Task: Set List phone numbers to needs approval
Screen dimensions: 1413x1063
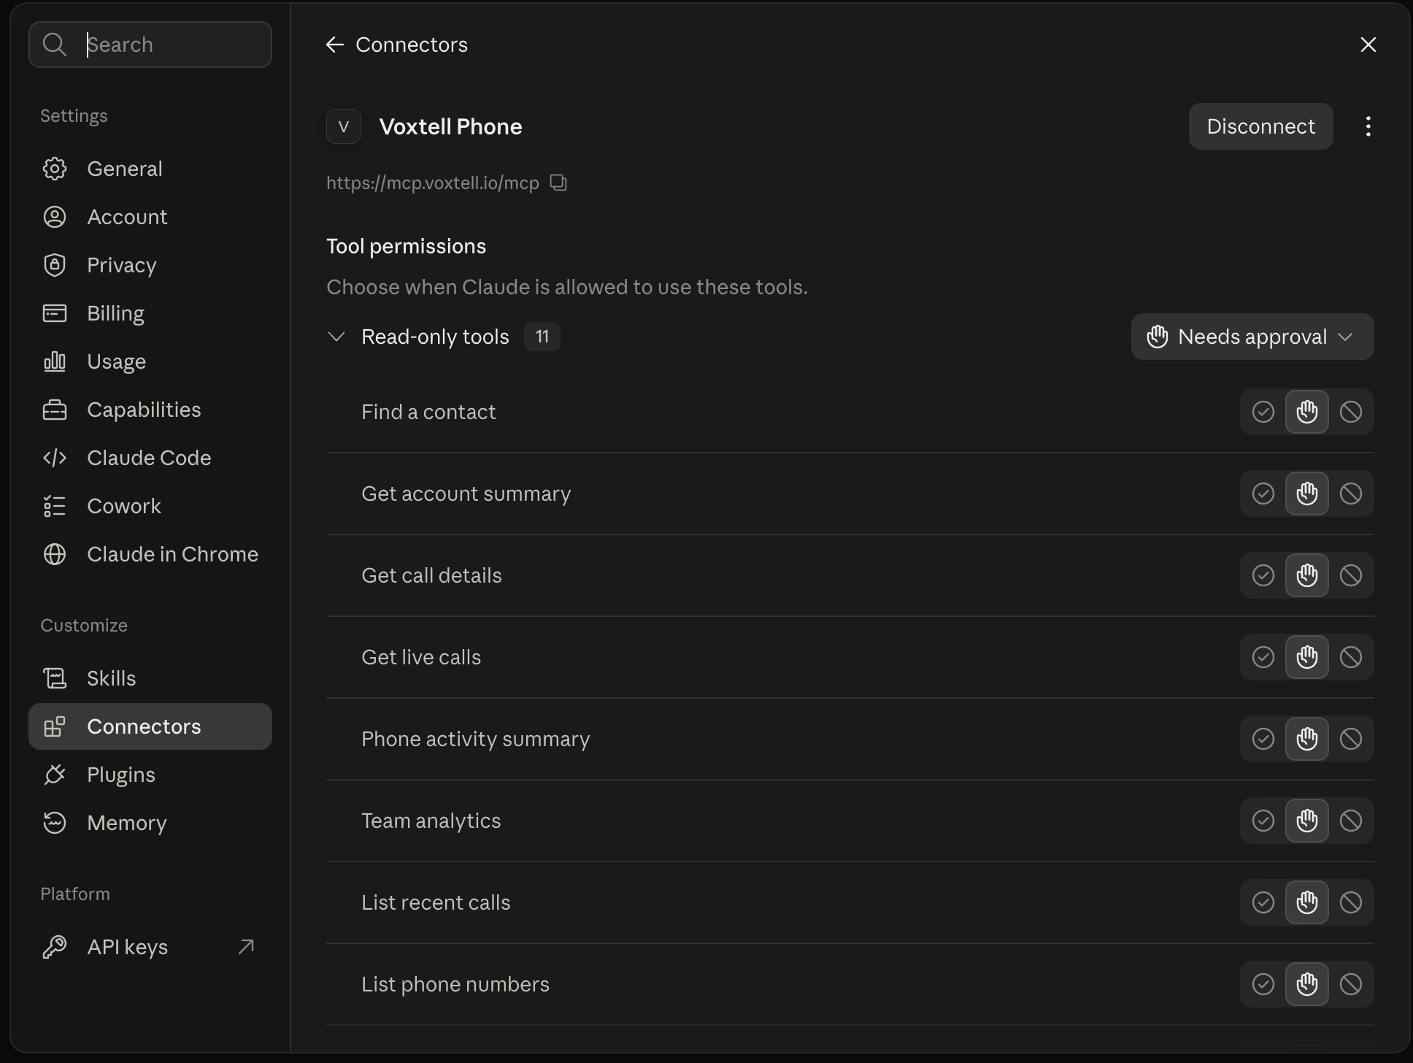Action: [1306, 984]
